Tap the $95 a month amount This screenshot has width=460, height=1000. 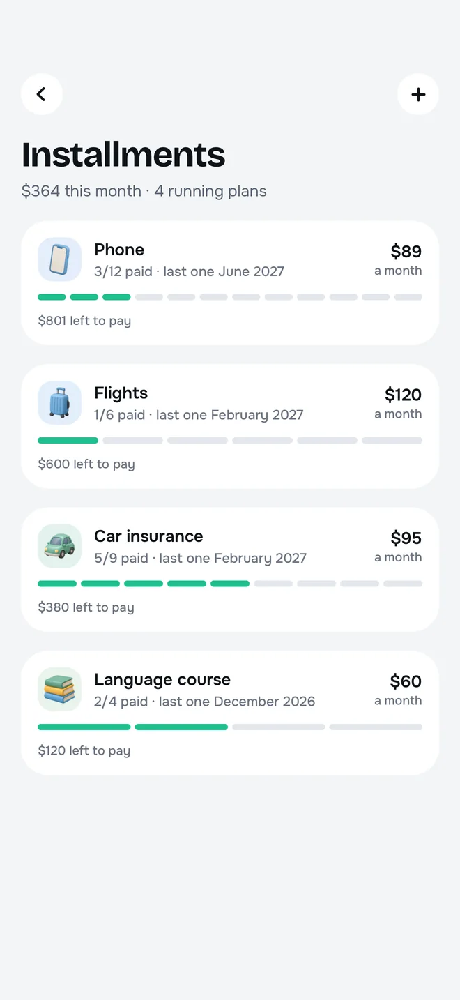398,546
